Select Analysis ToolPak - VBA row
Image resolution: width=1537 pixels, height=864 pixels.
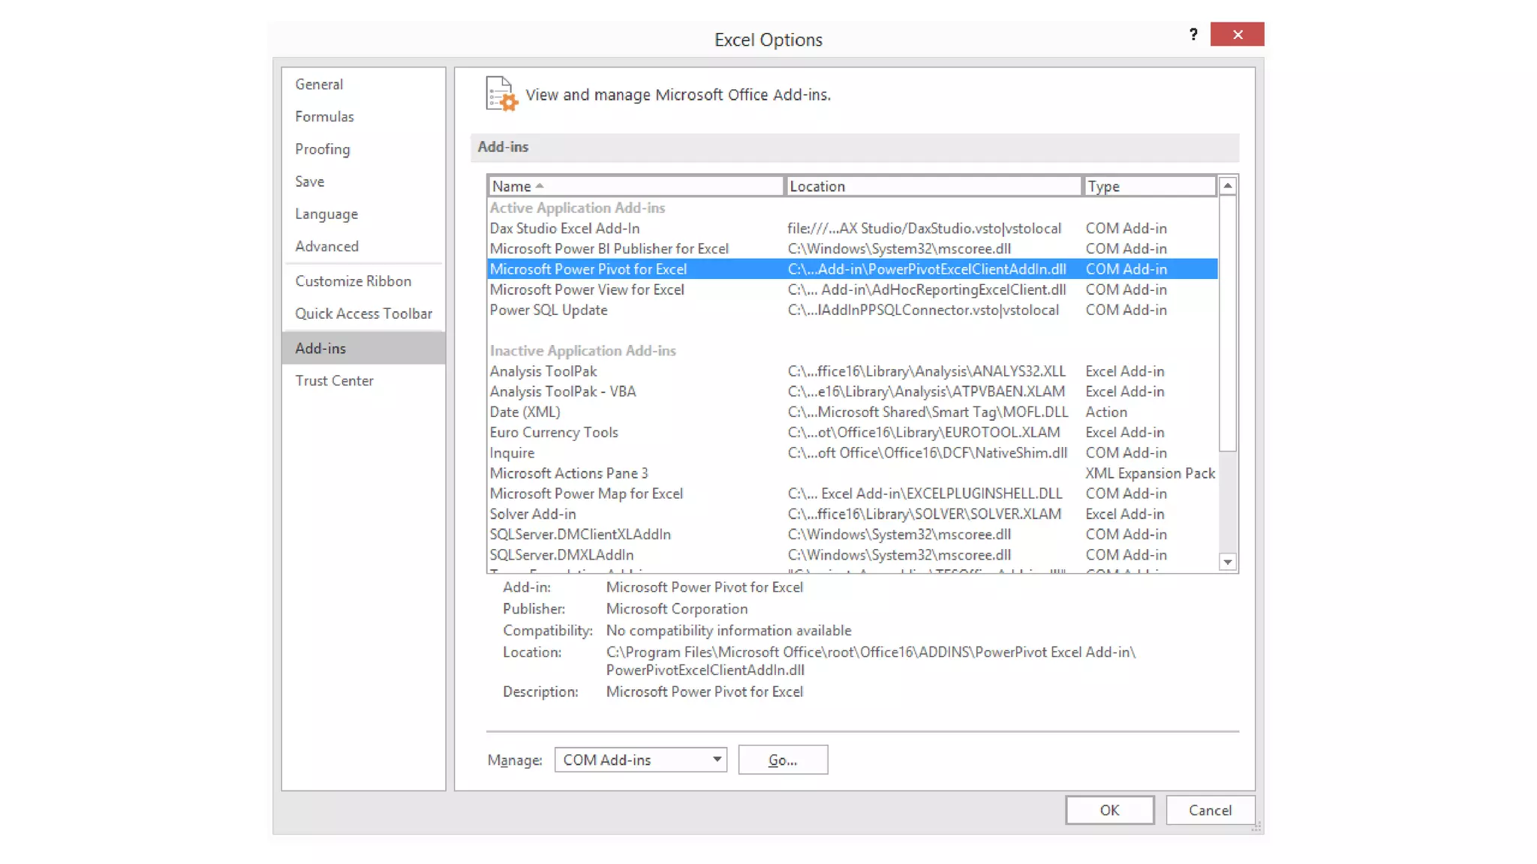(852, 391)
